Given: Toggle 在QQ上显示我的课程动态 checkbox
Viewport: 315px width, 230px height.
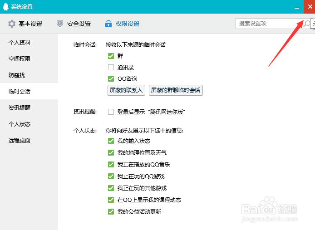Looking at the screenshot, I should click(x=111, y=200).
